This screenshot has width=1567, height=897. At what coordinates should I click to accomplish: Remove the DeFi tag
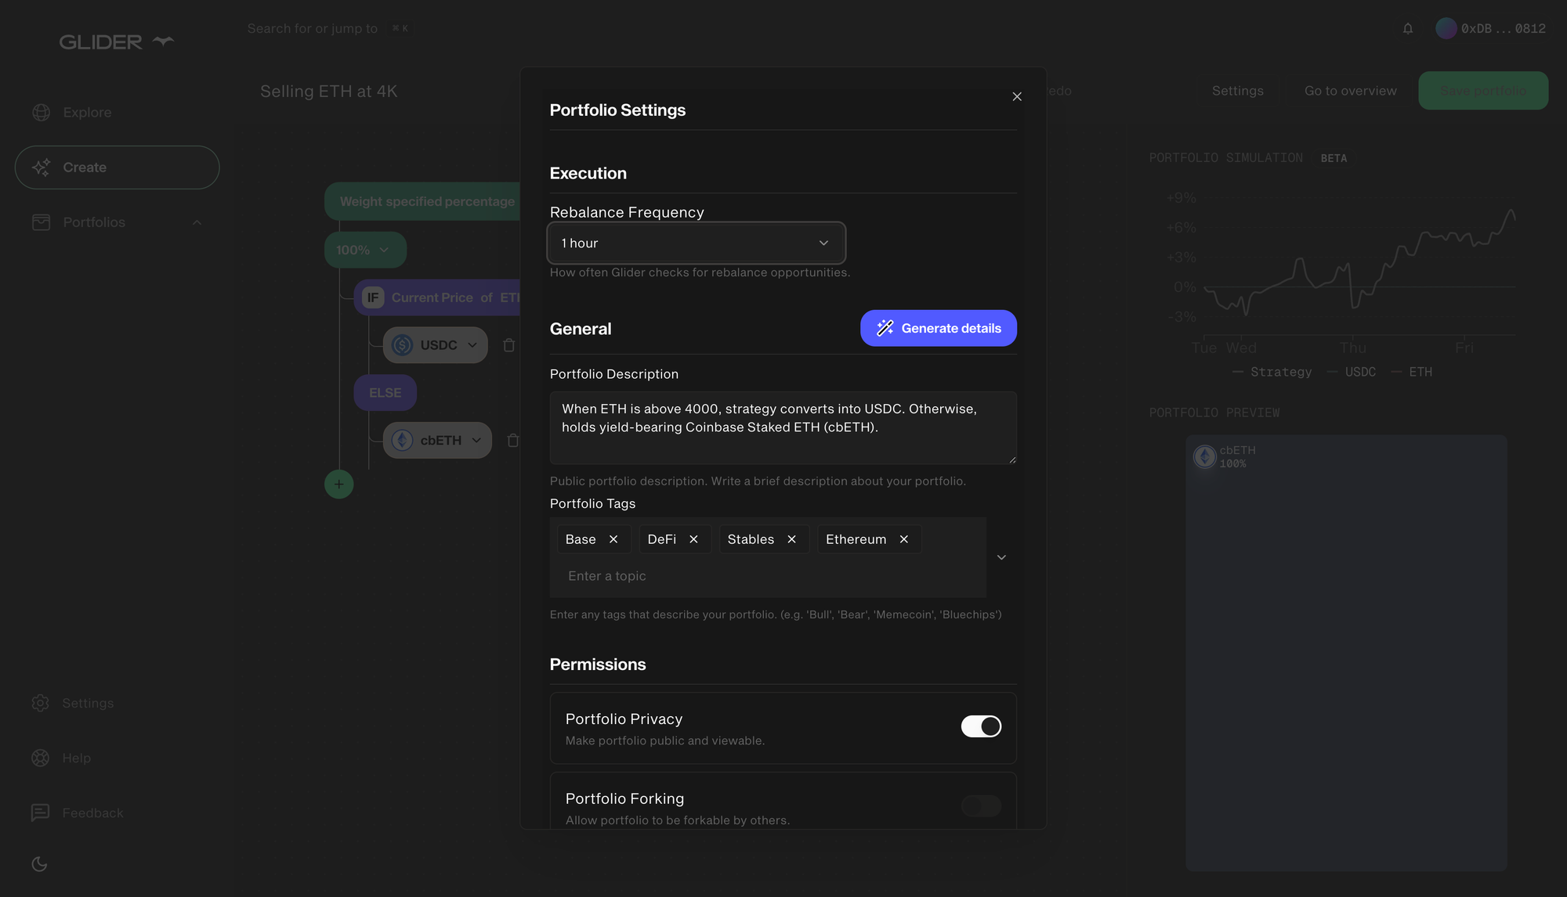tap(693, 539)
